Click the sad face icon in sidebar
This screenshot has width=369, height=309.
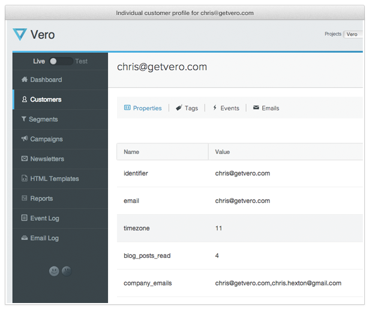click(66, 271)
